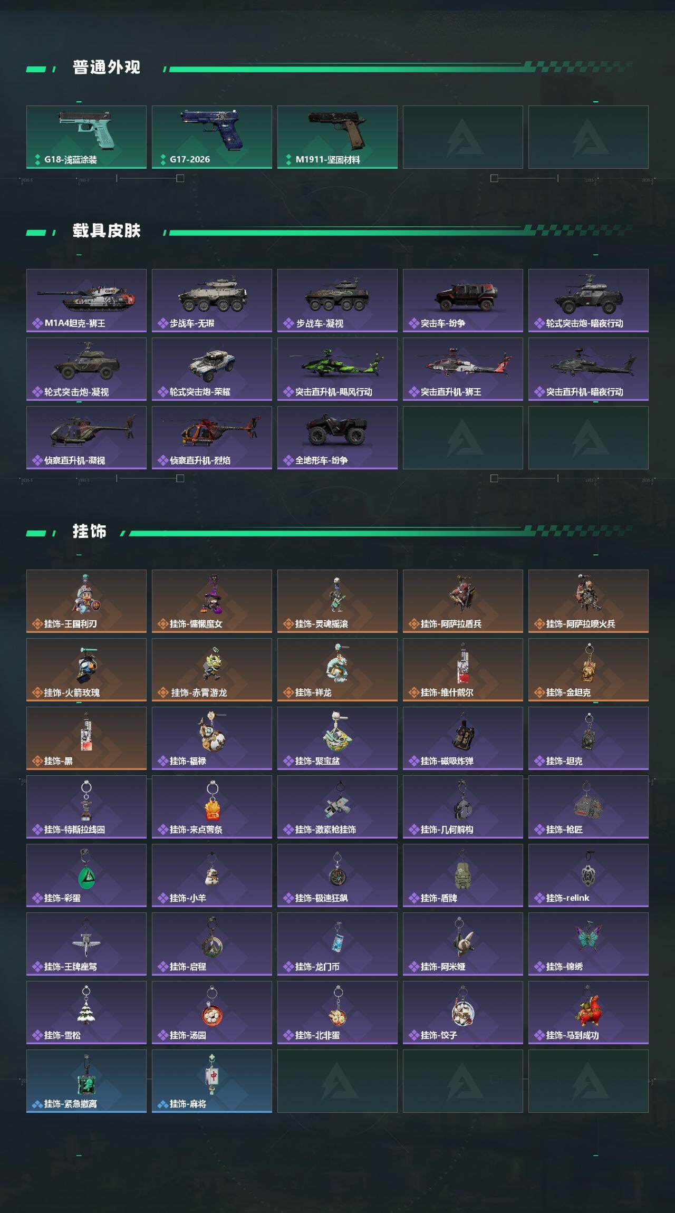Select the G18-浅蓝涂装 pistol skin
Screen dimensions: 675x1213
[86, 137]
